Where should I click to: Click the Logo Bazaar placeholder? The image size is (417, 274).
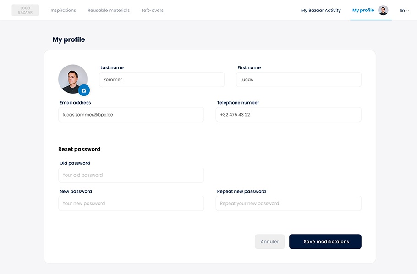click(25, 10)
